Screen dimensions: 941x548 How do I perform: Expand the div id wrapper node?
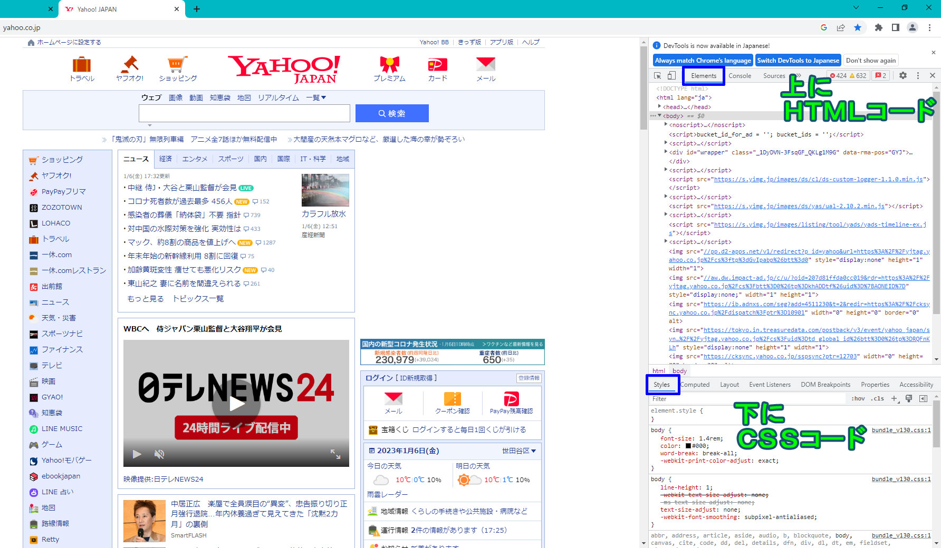666,152
